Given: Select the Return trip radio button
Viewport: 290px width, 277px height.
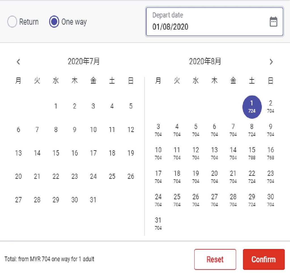Looking at the screenshot, I should 12,22.
